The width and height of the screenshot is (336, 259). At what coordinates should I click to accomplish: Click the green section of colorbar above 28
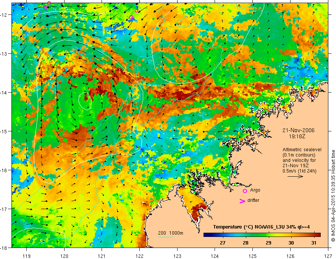point(246,235)
